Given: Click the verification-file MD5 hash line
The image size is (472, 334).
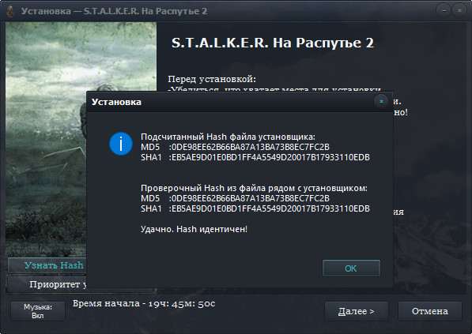Looking at the screenshot, I should click(235, 198).
